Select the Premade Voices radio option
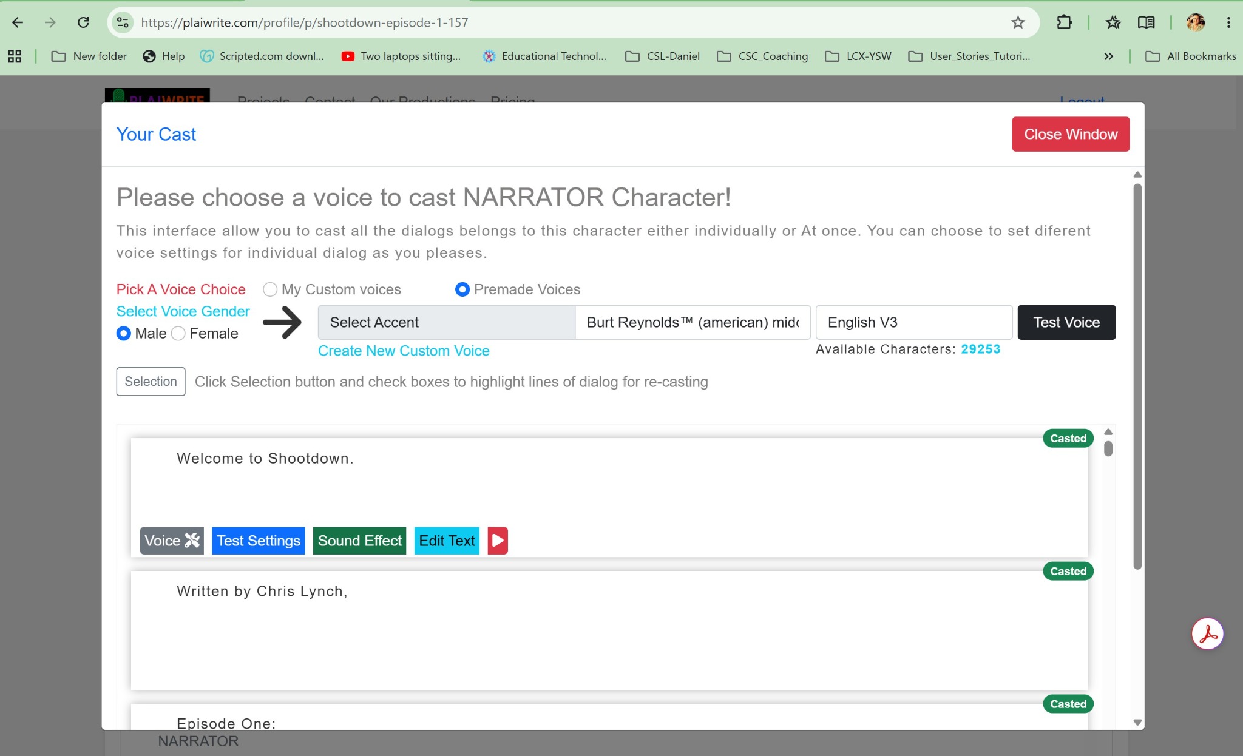Viewport: 1243px width, 756px height. [x=462, y=289]
